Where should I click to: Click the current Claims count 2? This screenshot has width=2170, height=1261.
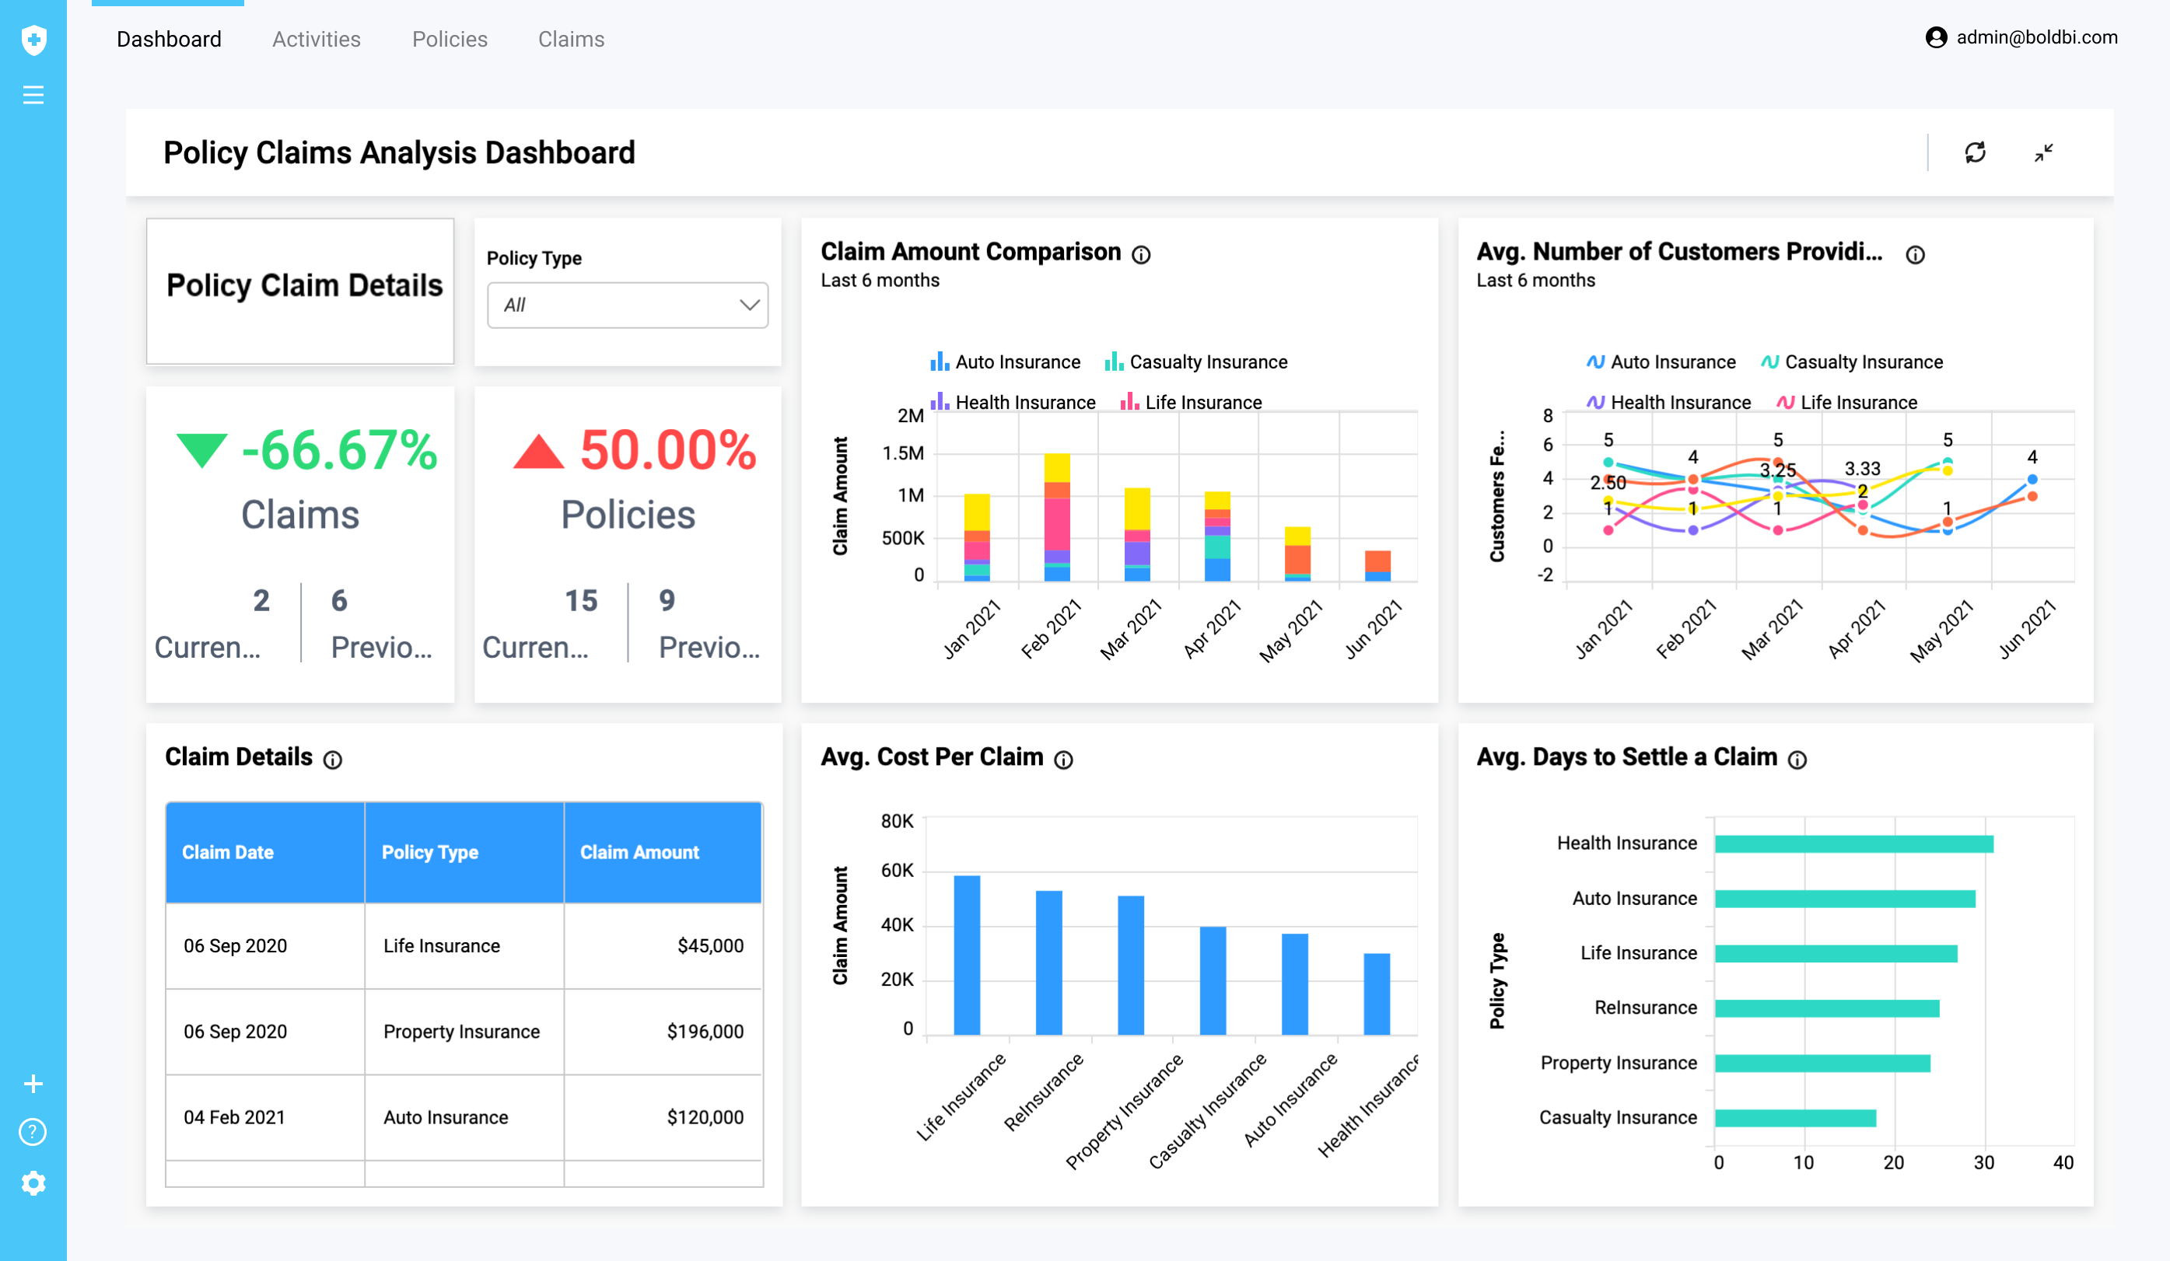pyautogui.click(x=261, y=601)
